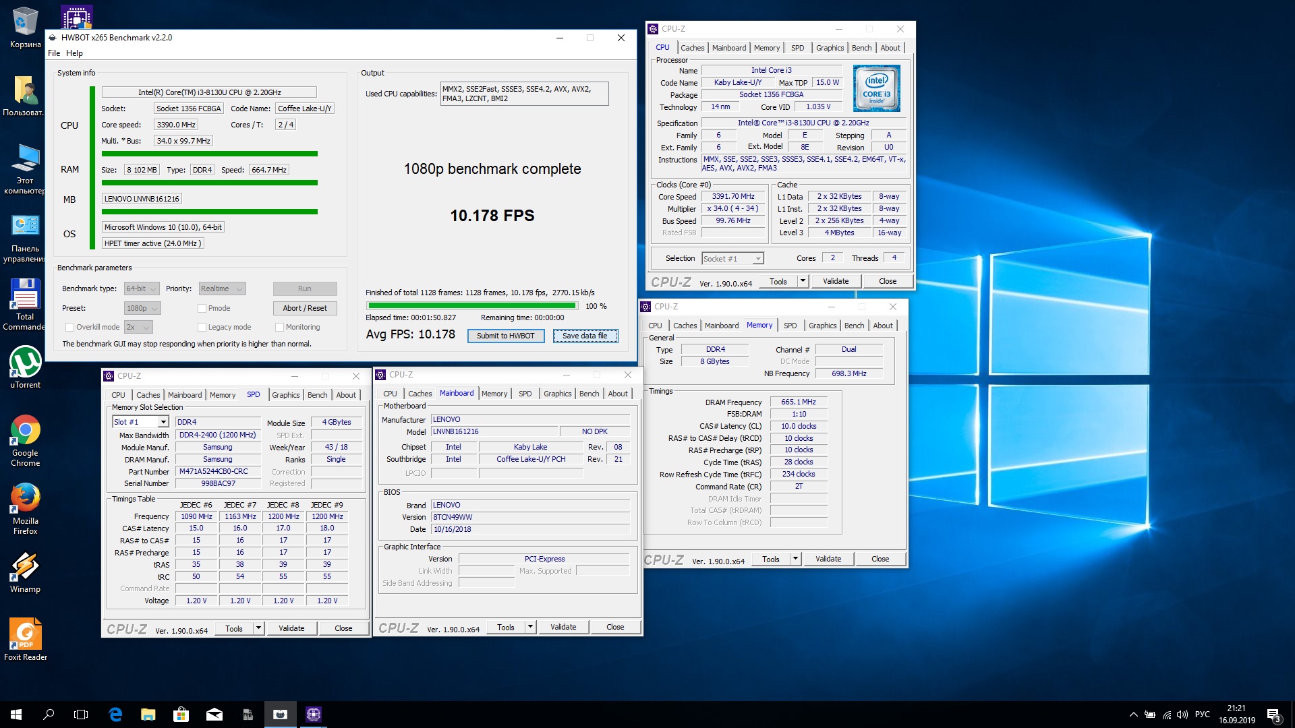Screen dimensions: 1295x728
Task: Switch to Caches tab in CPU-Z CPU window
Action: [x=692, y=48]
